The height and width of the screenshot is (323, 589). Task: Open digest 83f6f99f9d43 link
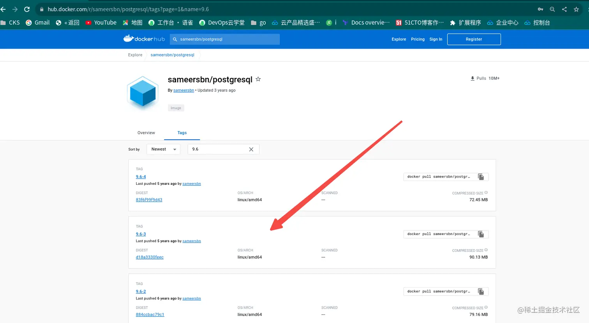tap(149, 200)
